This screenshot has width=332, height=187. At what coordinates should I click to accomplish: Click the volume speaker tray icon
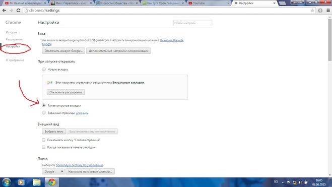pyautogui.click(x=300, y=182)
